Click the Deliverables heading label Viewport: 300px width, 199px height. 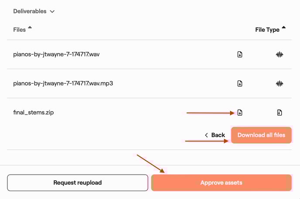pos(30,11)
